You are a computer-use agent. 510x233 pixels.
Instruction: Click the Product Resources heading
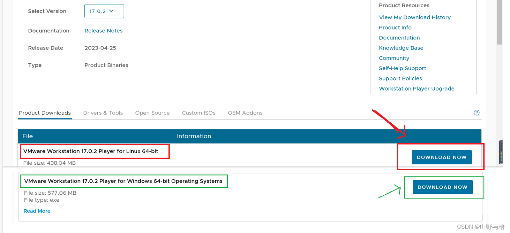pos(404,6)
